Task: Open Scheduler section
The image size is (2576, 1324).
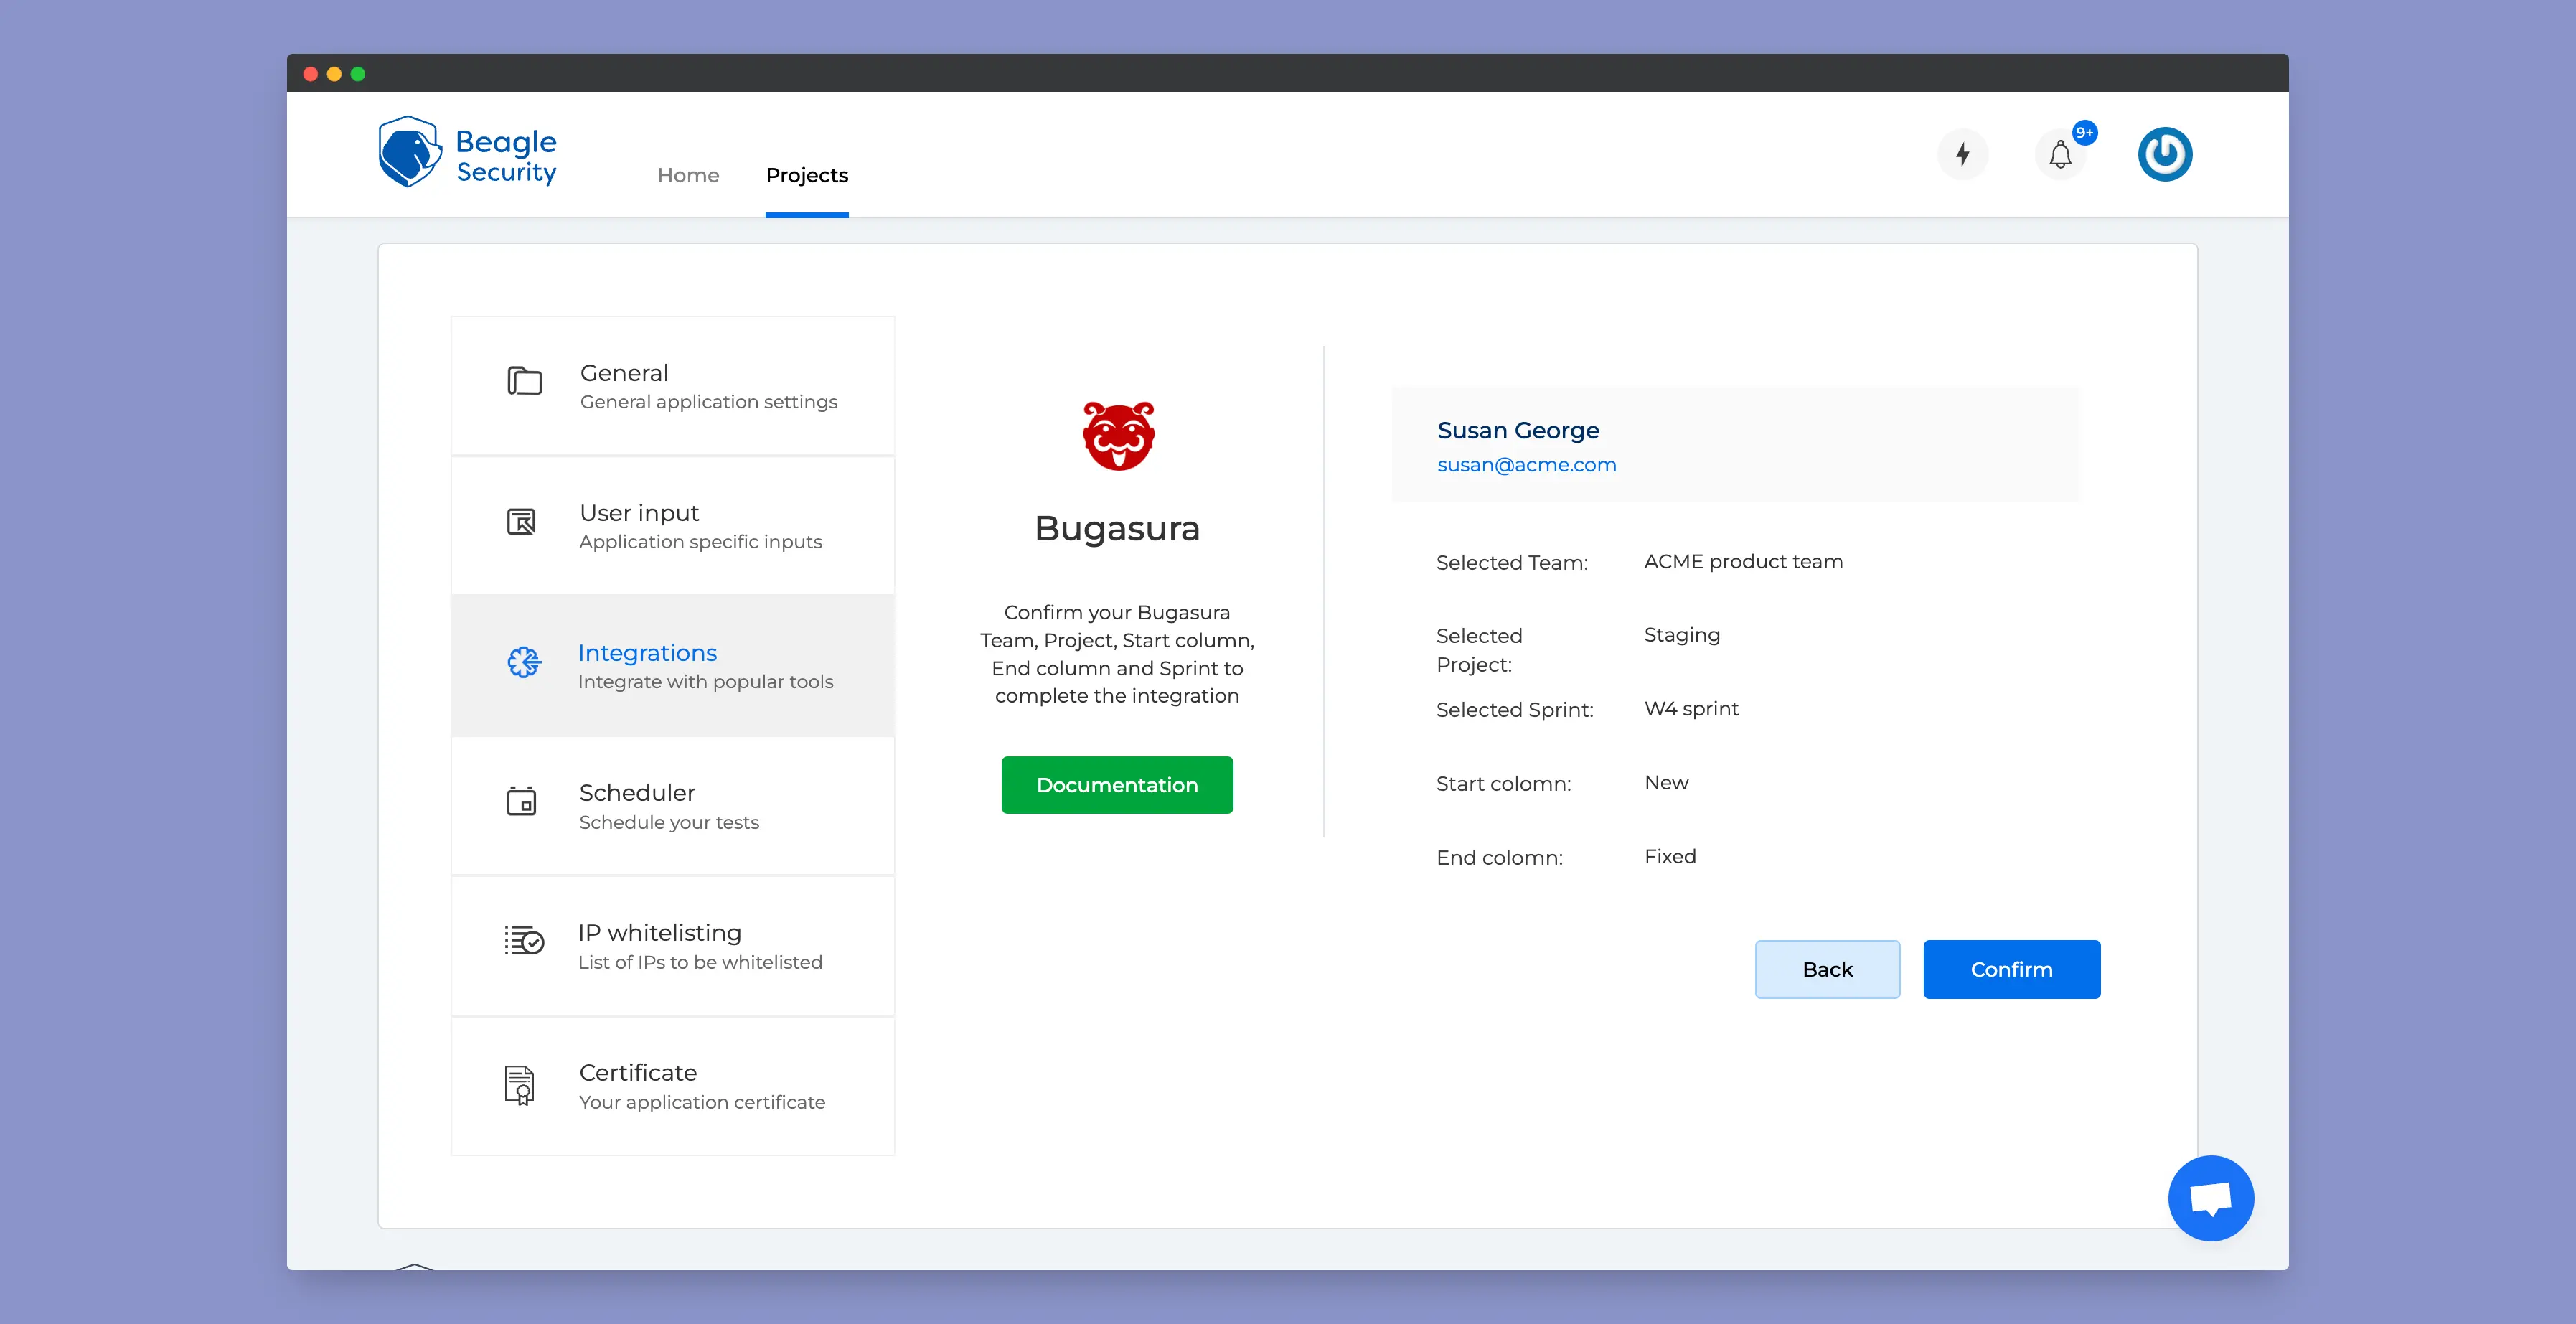Action: [x=673, y=806]
